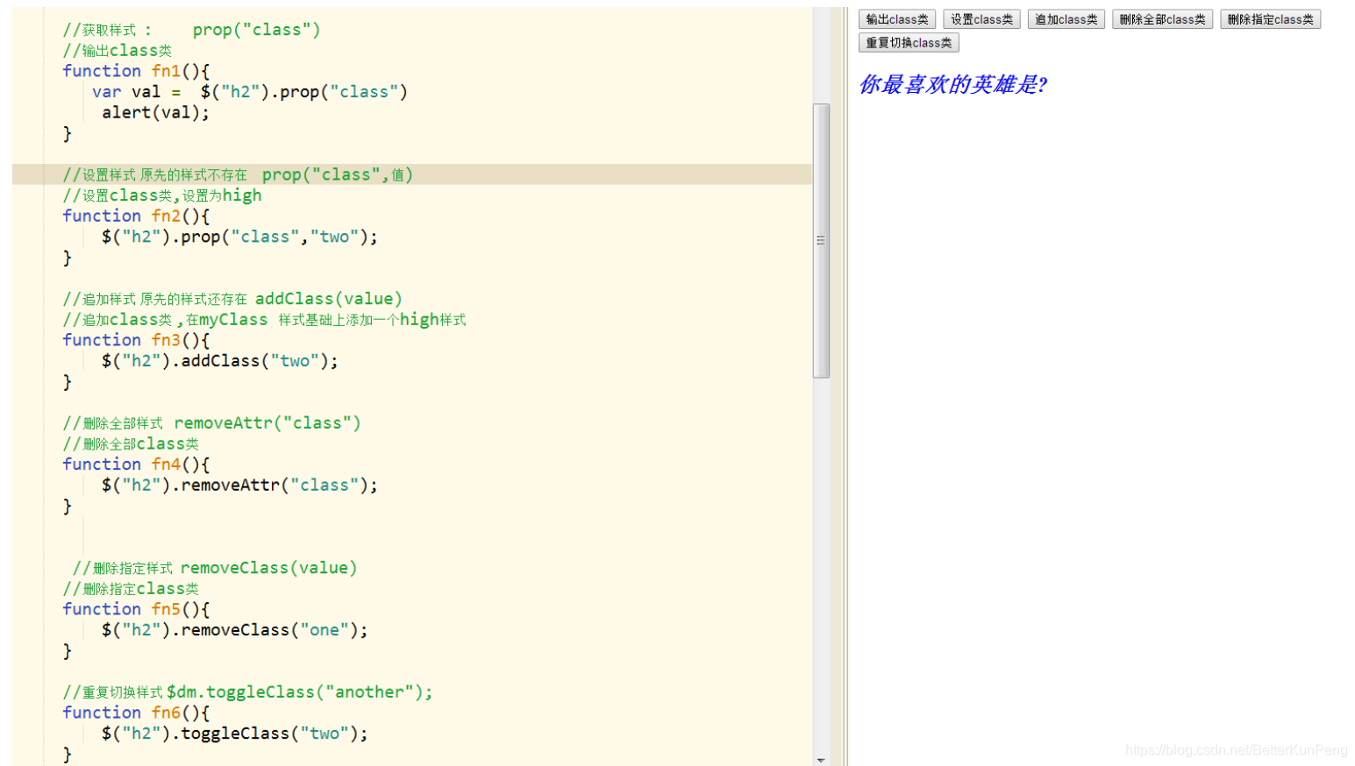Viewport: 1355px width, 766px height.
Task: Click the 删除指定class类 button
Action: click(x=1270, y=19)
